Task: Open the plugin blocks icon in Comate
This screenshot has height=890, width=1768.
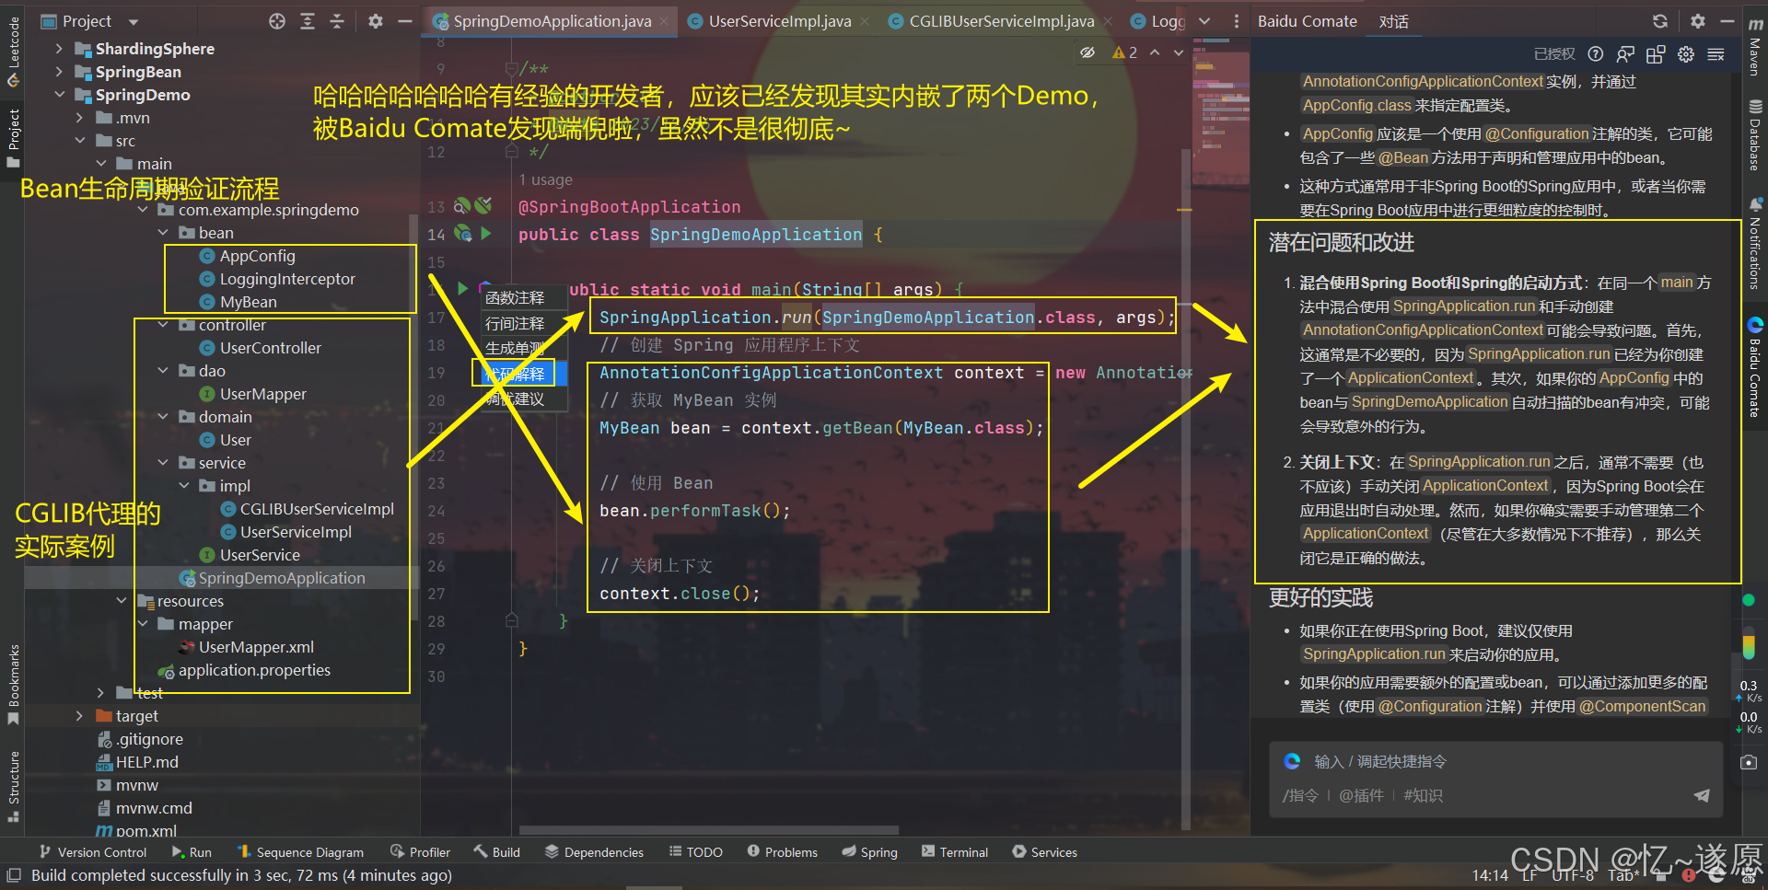Action: (x=1656, y=54)
